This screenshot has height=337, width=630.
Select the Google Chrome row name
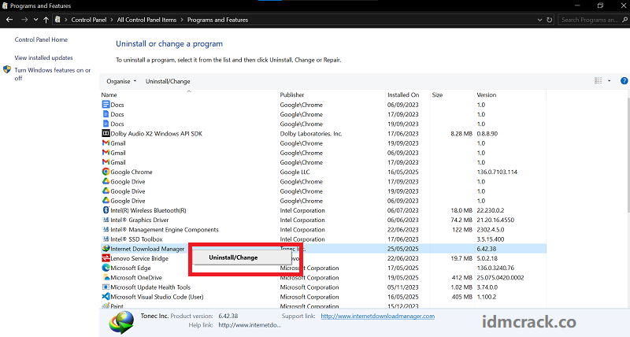pyautogui.click(x=132, y=172)
